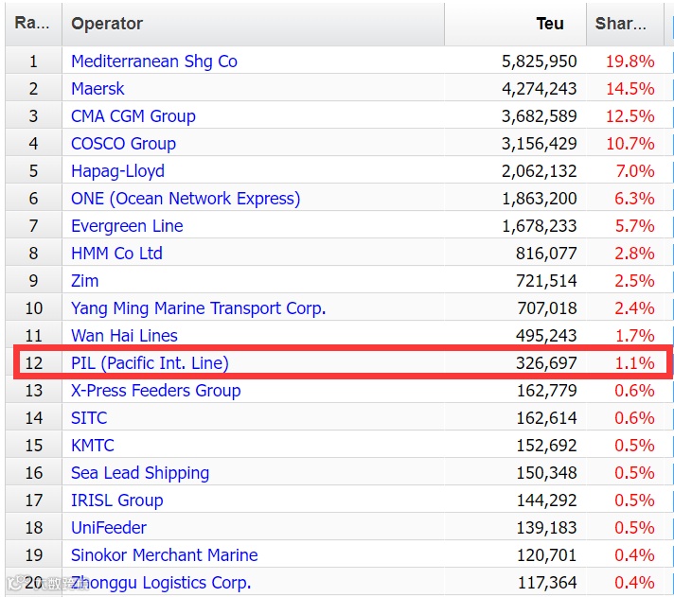Image resolution: width=674 pixels, height=597 pixels.
Task: Open the Sinokor Merchant Marine link
Action: pos(164,555)
